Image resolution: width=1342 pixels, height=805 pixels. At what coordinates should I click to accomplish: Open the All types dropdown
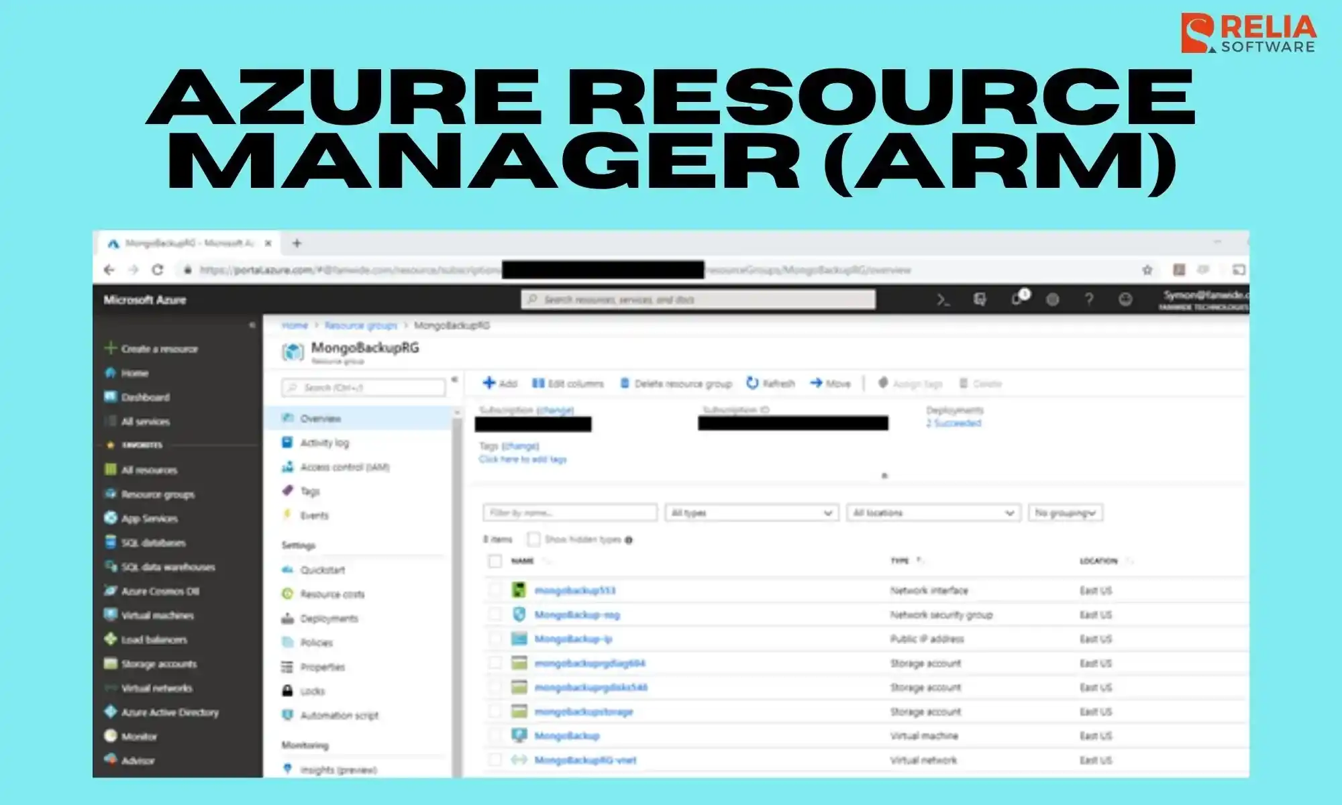pyautogui.click(x=752, y=513)
